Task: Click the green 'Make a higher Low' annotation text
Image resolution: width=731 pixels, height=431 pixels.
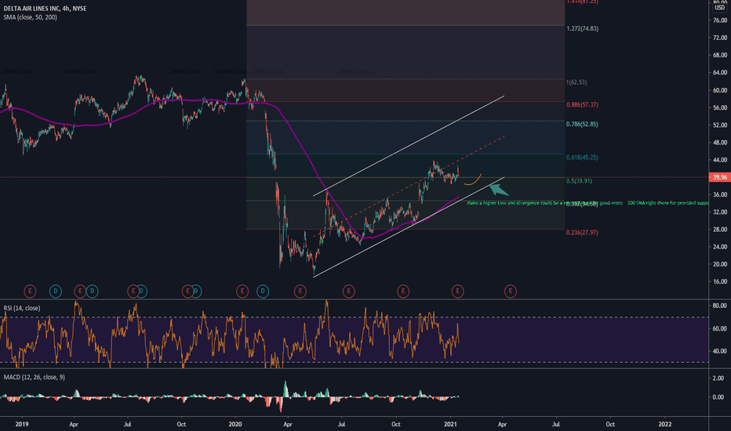Action: coord(587,203)
